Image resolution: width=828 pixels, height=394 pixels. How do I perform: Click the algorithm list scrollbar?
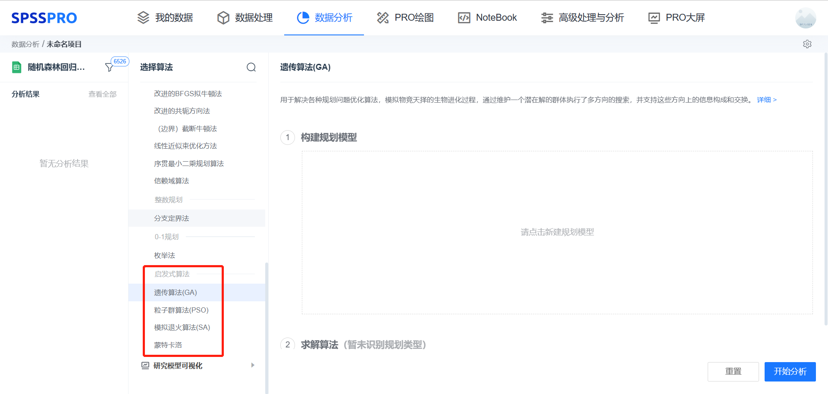click(267, 328)
